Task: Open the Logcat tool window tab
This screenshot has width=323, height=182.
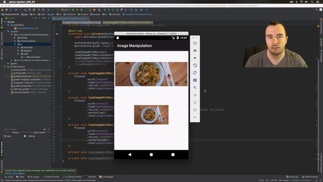Action: coord(34,177)
